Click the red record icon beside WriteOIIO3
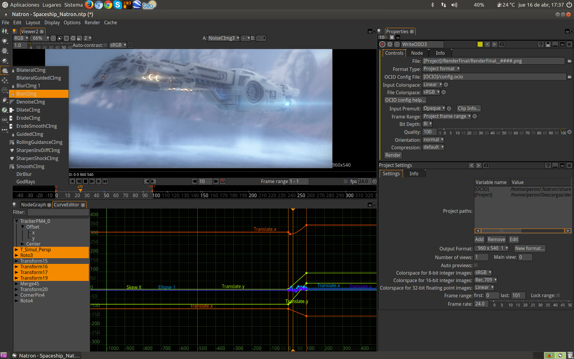The height and width of the screenshot is (359, 574). click(382, 44)
